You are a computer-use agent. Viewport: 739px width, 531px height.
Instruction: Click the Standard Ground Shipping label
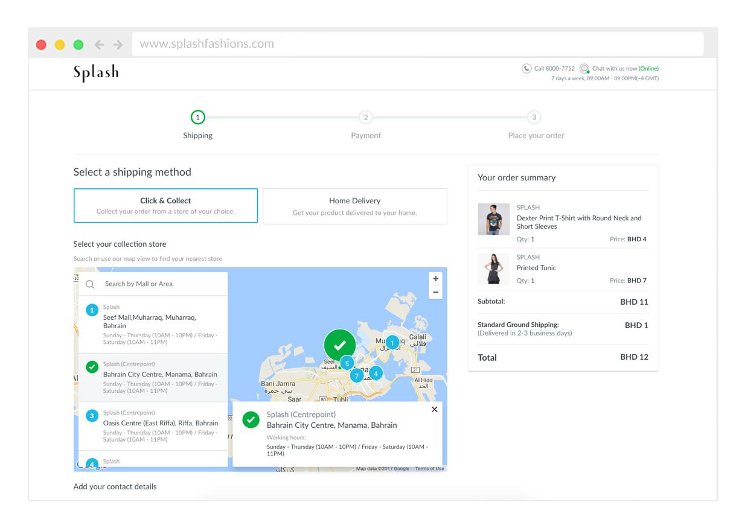518,325
